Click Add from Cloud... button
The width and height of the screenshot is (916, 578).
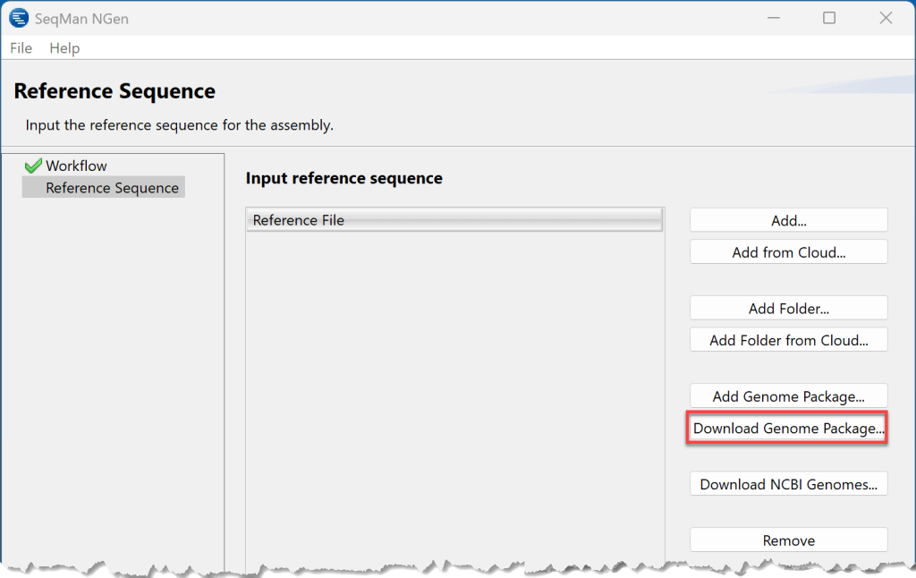[789, 252]
